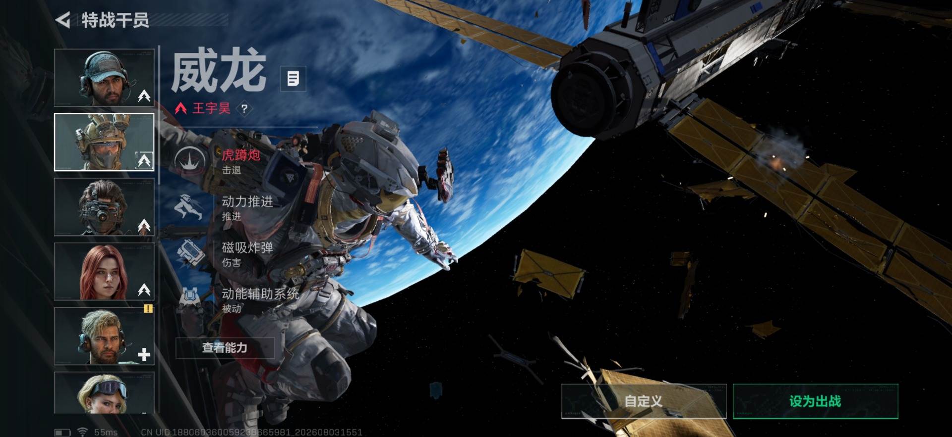This screenshot has height=437, width=952.
Task: Click 查看能力 to view abilities
Action: pos(225,348)
